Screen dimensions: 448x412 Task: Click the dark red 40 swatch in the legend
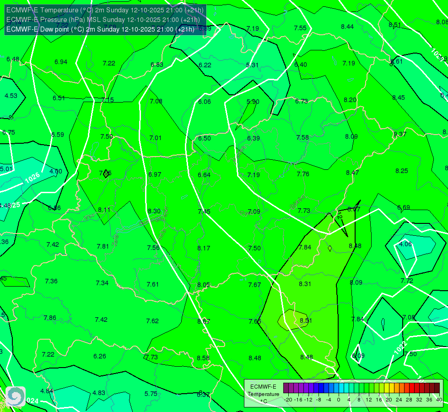point(437,388)
